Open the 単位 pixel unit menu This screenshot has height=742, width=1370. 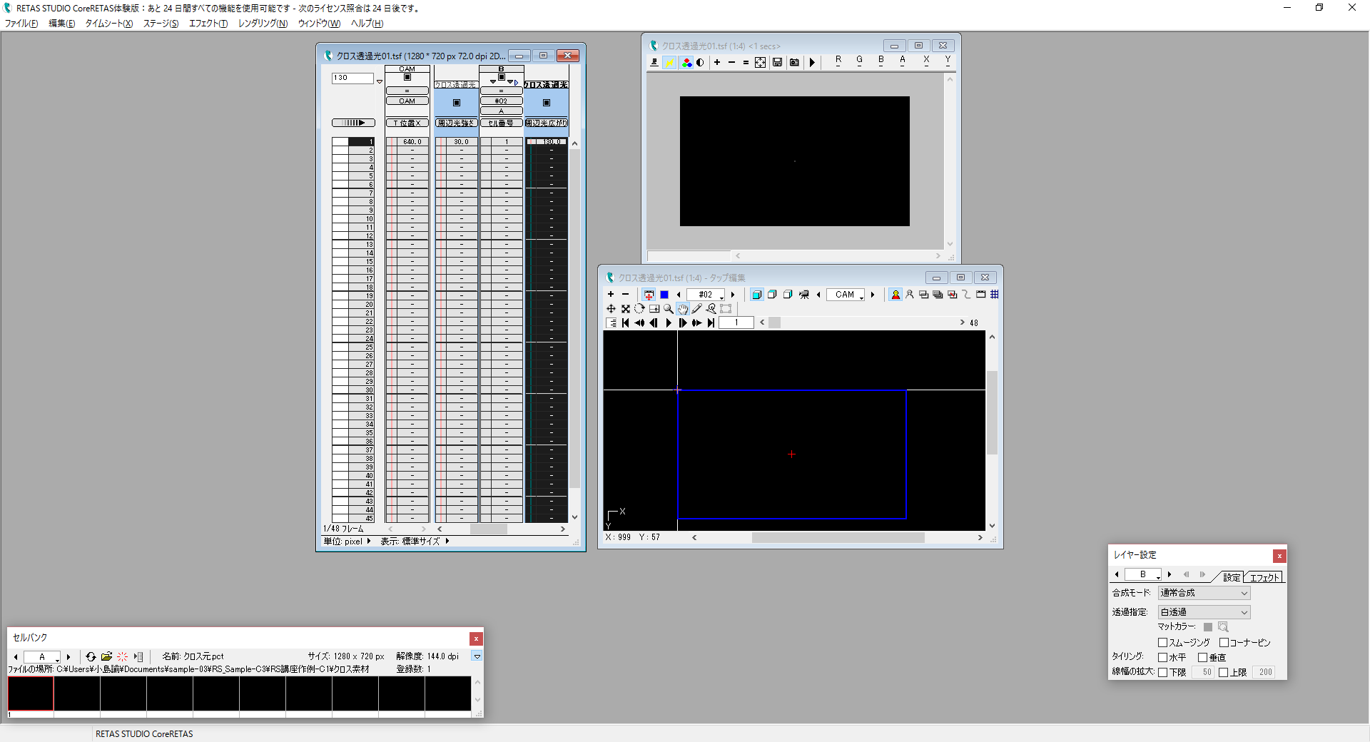click(x=347, y=542)
